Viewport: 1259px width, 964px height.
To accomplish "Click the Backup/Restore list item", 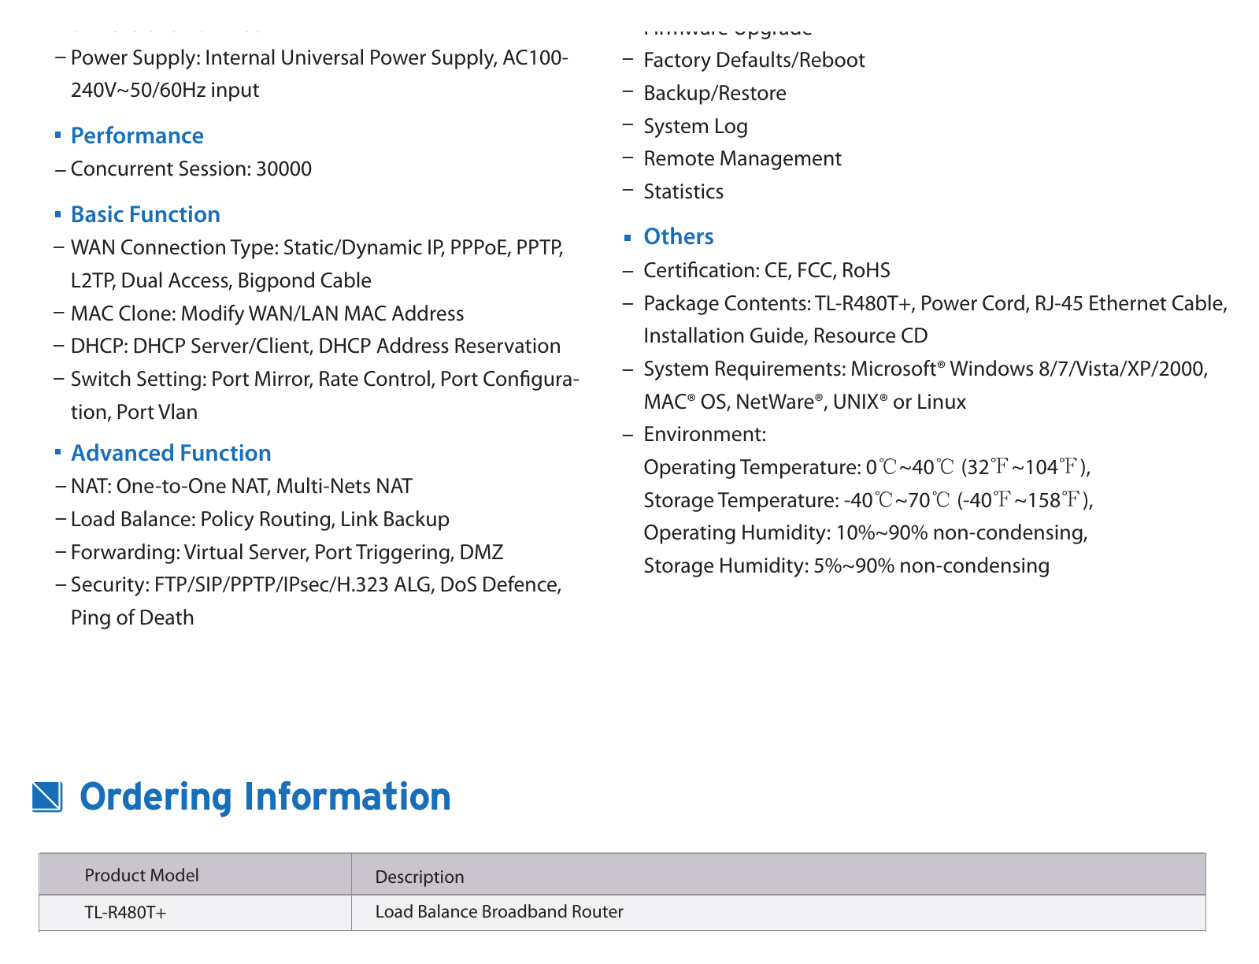I will (x=715, y=93).
